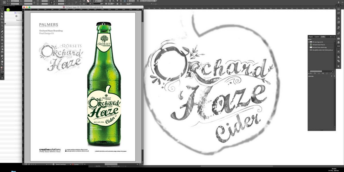Select the Zoom tool
The image size is (344, 172).
[2, 64]
